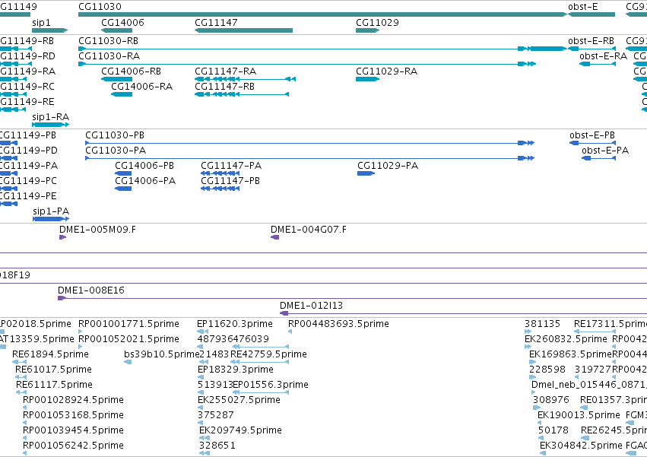The width and height of the screenshot is (647, 457).
Task: Select the CG11029-PA CDS glyph
Action: click(366, 173)
